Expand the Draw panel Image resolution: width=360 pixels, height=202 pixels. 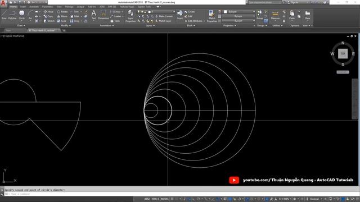[21, 26]
